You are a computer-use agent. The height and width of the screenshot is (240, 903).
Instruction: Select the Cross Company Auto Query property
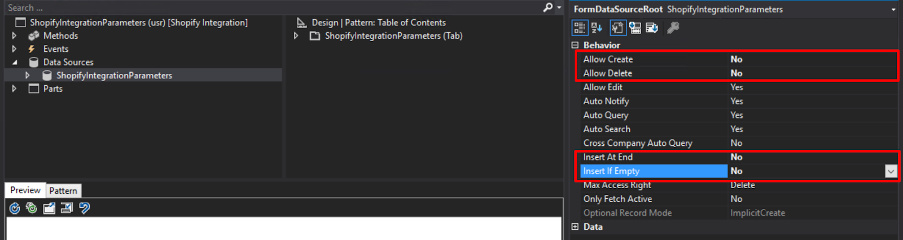click(x=739, y=143)
